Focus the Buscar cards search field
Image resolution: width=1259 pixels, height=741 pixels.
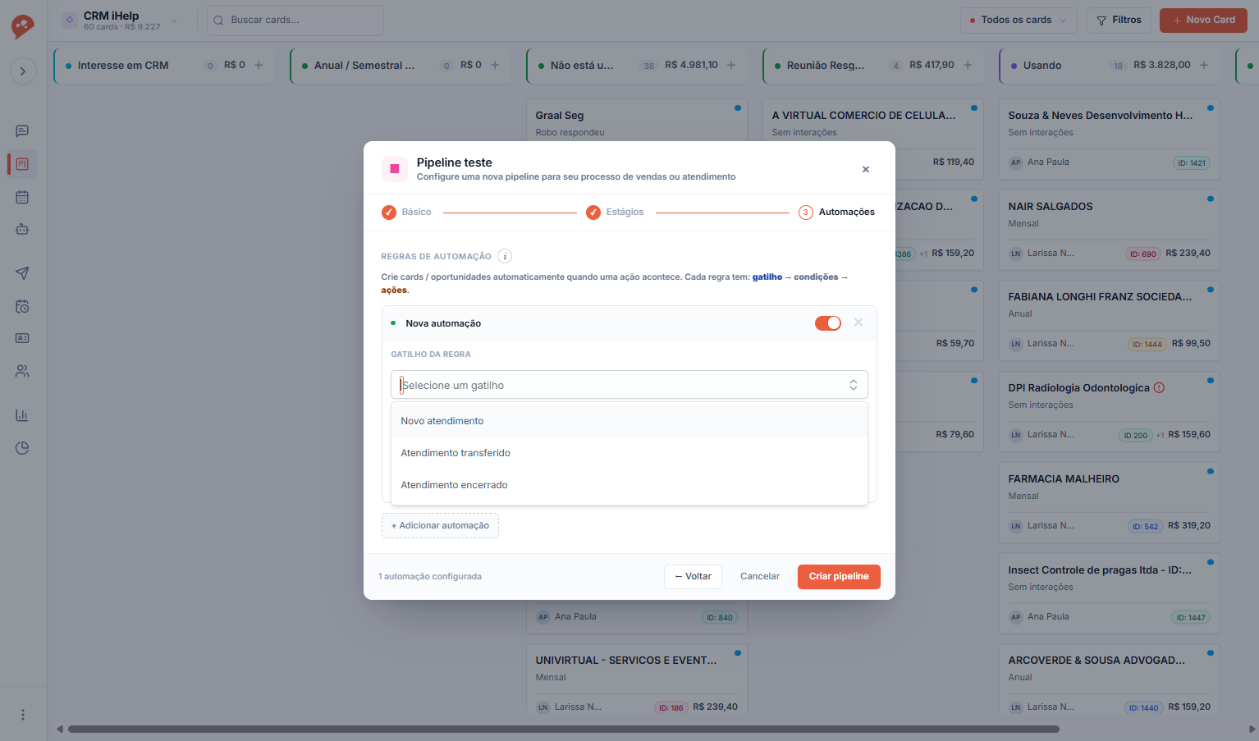tap(295, 21)
